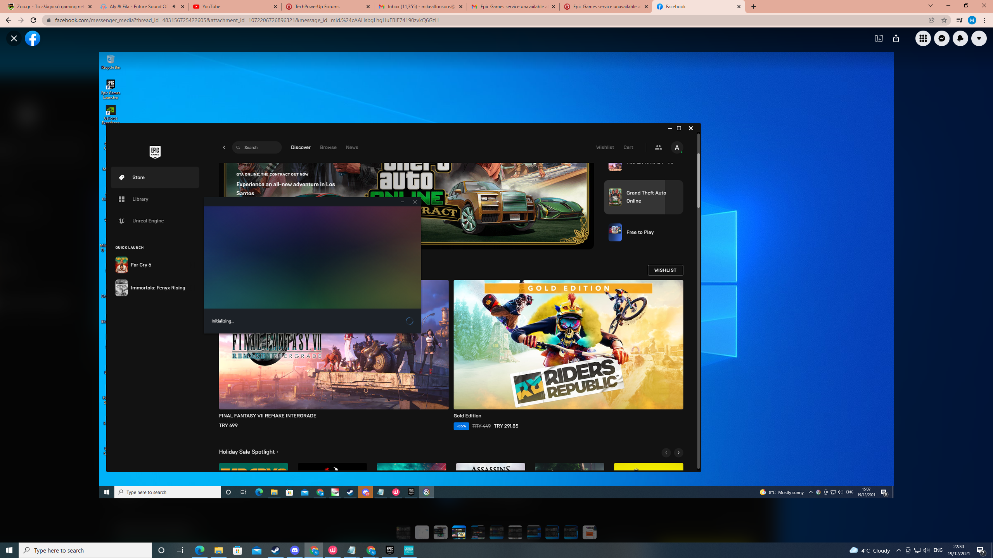
Task: Open the volume icon in the outer system tray
Action: 926,550
